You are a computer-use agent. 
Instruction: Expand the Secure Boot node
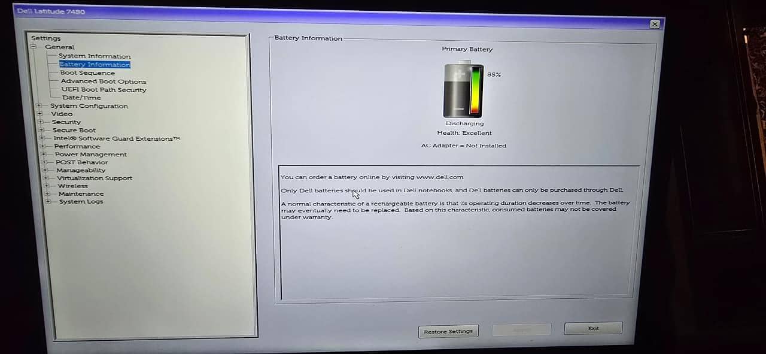point(42,130)
